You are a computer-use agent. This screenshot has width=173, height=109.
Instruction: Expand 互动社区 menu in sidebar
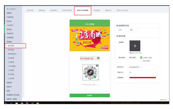coord(10,33)
